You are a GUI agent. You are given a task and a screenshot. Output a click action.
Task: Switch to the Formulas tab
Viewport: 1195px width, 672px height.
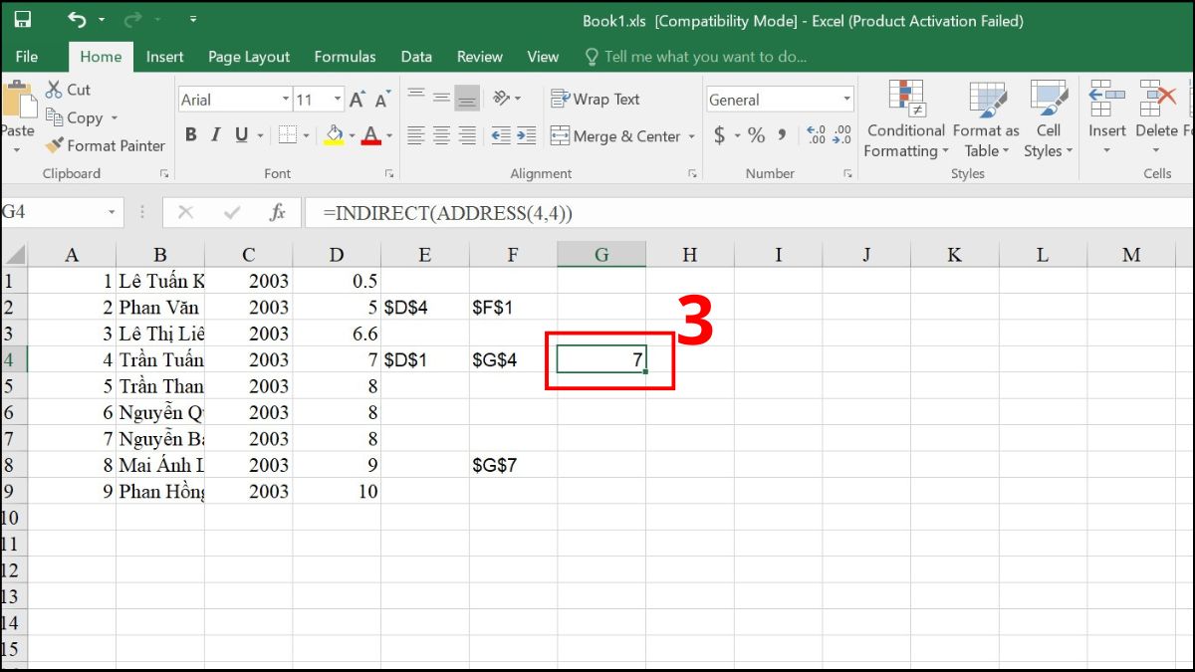click(x=345, y=57)
